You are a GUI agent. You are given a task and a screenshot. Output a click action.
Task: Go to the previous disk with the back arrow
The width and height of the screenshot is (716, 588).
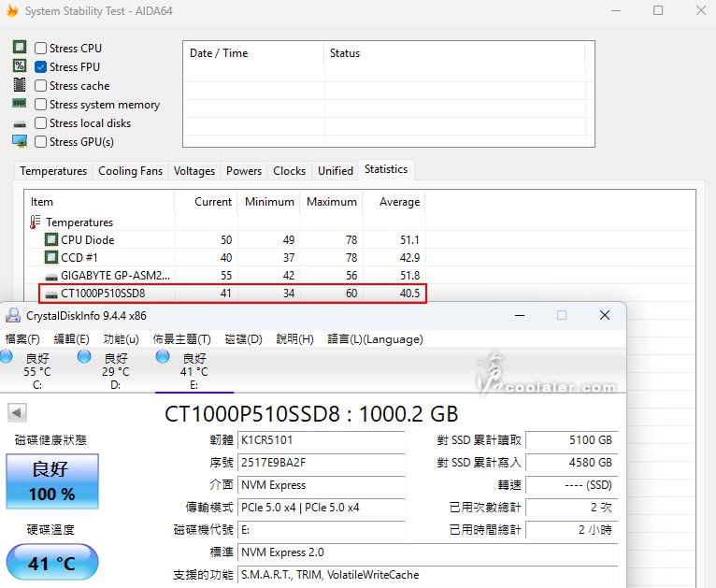(17, 412)
